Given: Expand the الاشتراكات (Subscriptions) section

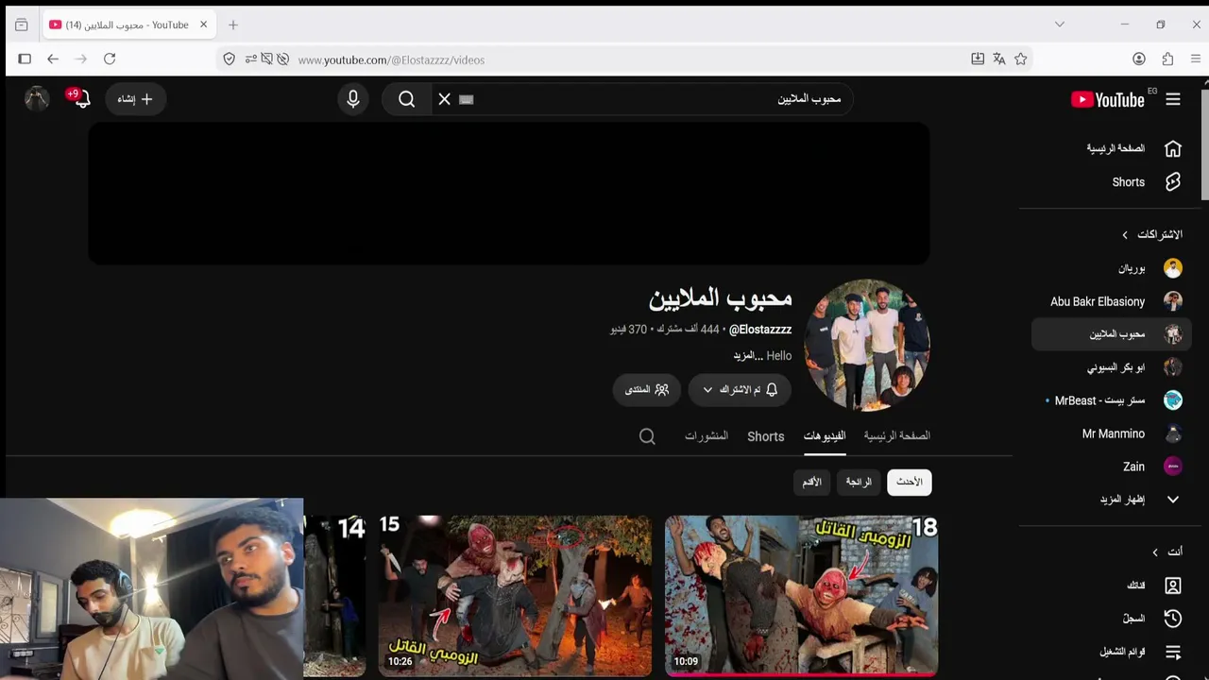Looking at the screenshot, I should pyautogui.click(x=1152, y=234).
